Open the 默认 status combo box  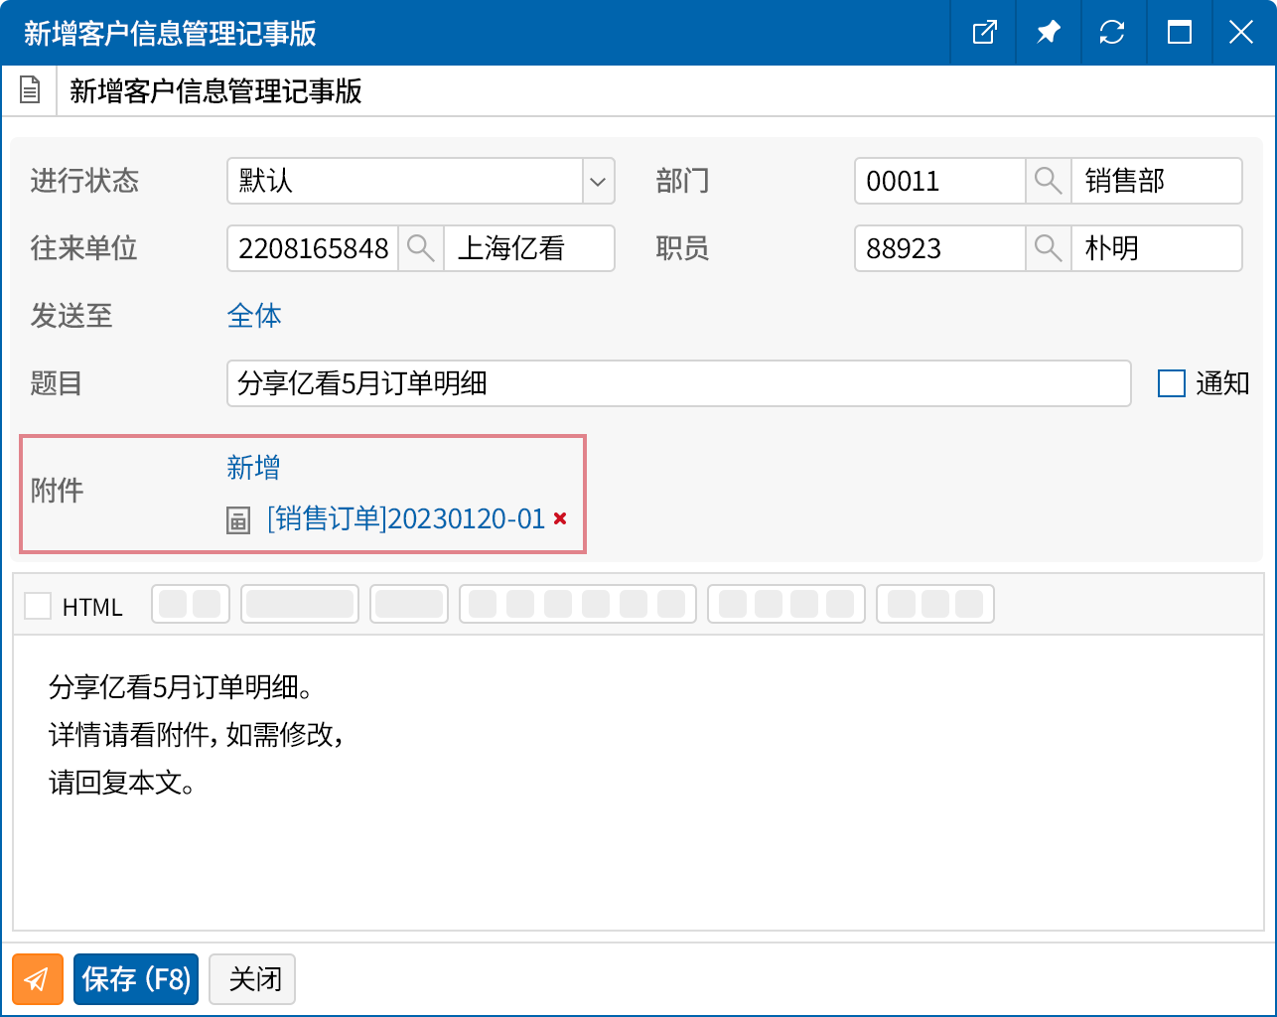tap(405, 181)
